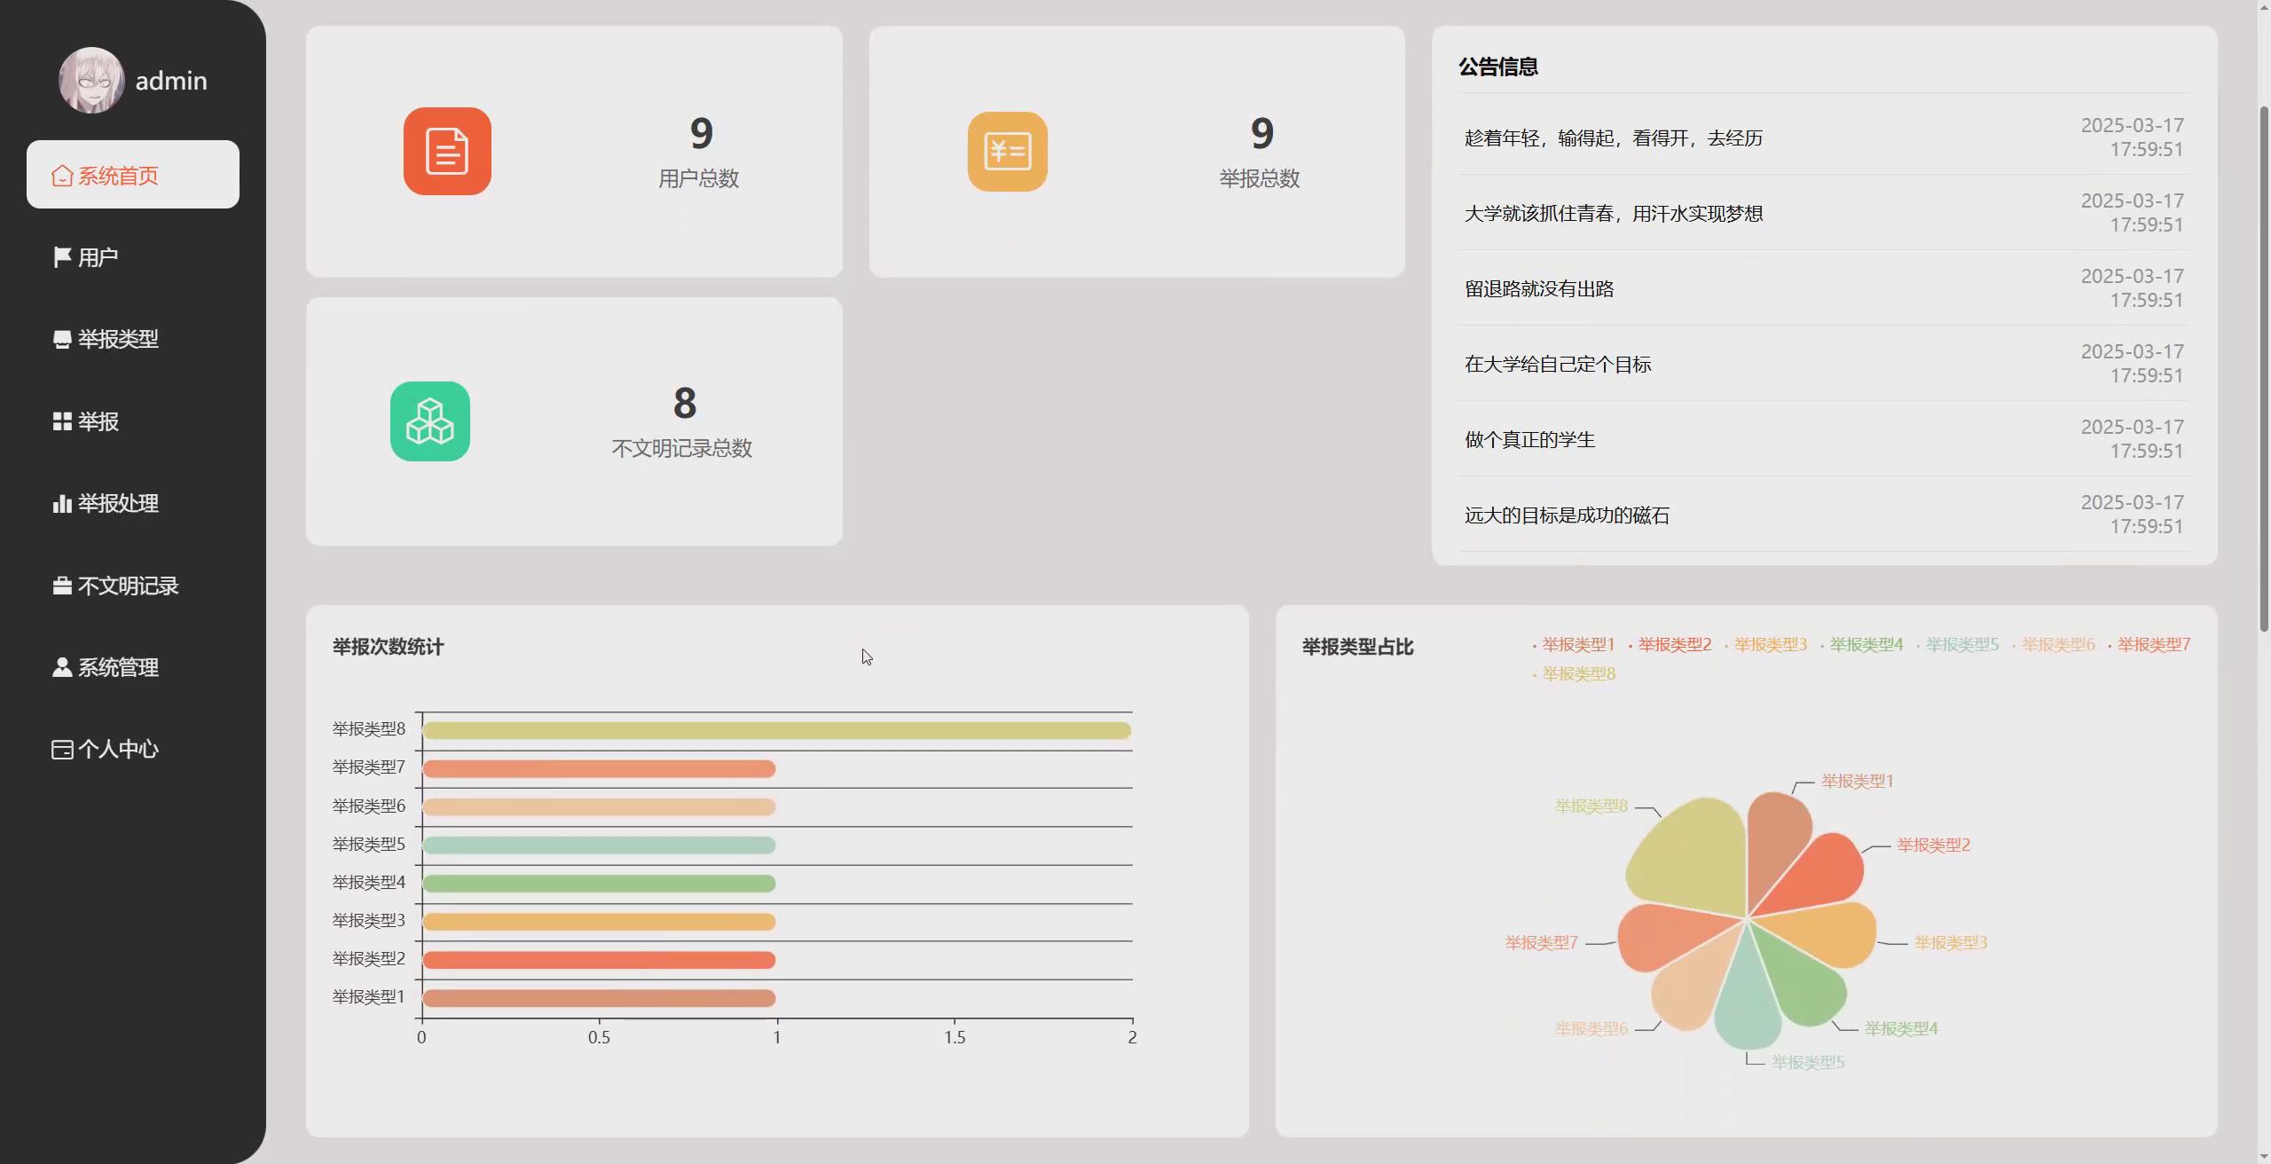
Task: Click the orange document icon on 用户总数 card
Action: pos(446,151)
